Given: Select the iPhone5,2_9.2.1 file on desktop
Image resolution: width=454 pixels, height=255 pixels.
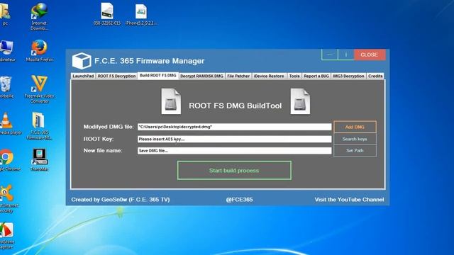Looking at the screenshot, I should pyautogui.click(x=141, y=14).
